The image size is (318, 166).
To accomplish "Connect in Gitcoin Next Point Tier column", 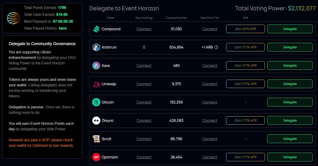I will 210,102.
